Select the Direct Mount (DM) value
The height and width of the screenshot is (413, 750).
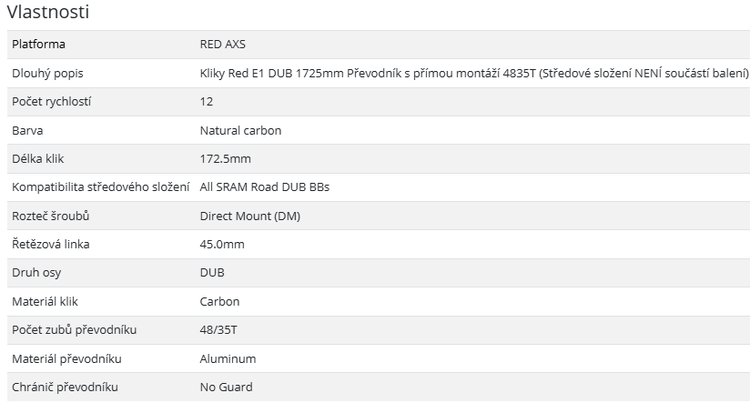click(249, 216)
